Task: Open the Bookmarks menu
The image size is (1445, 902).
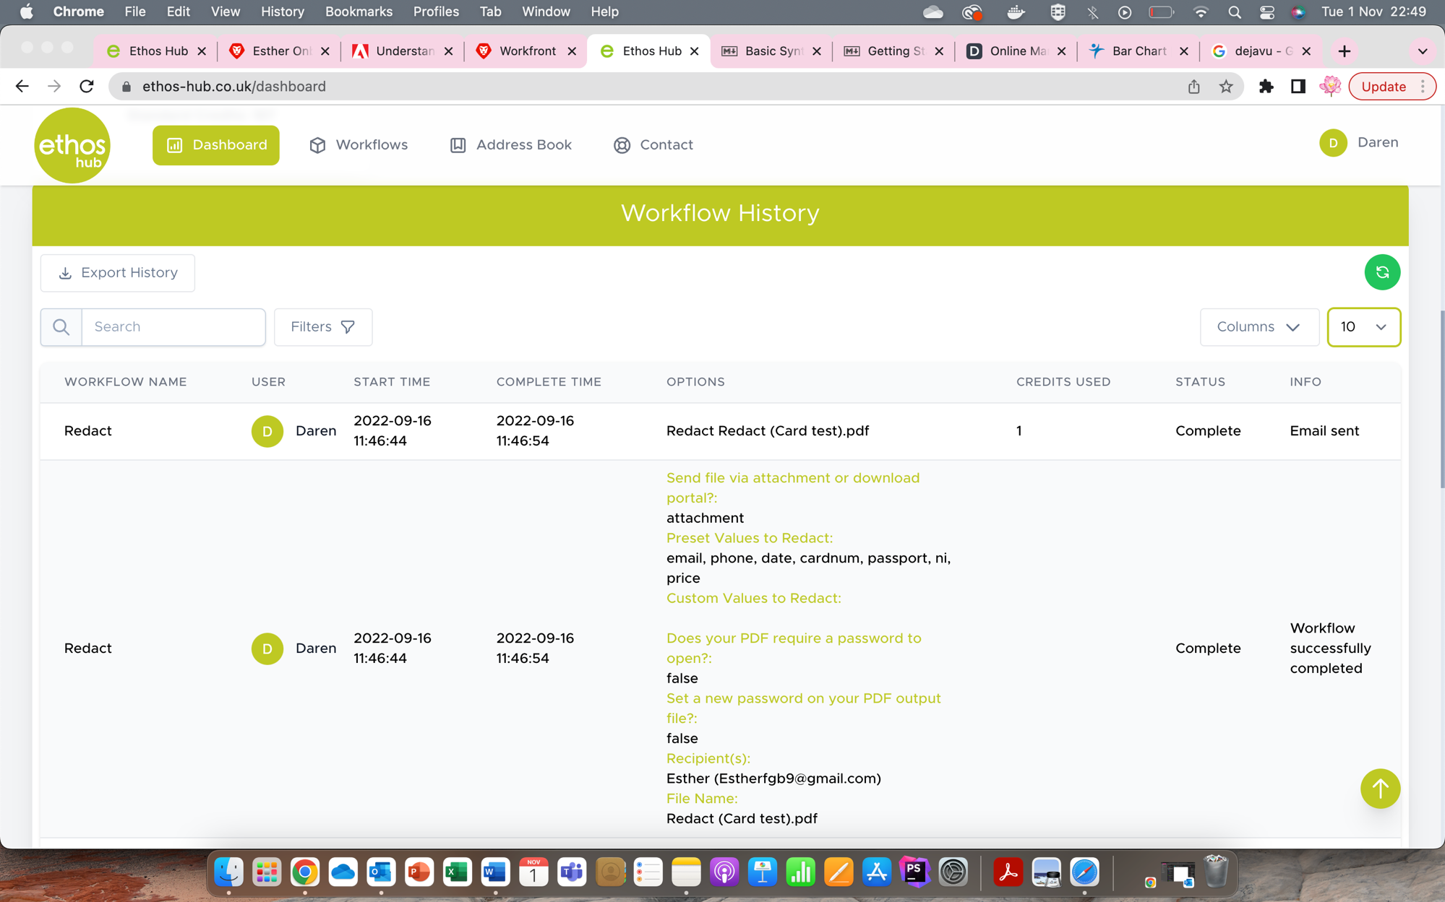Action: (359, 12)
